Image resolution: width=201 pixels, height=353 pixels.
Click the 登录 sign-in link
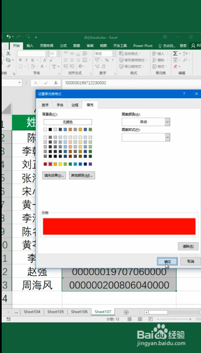pyautogui.click(x=183, y=46)
